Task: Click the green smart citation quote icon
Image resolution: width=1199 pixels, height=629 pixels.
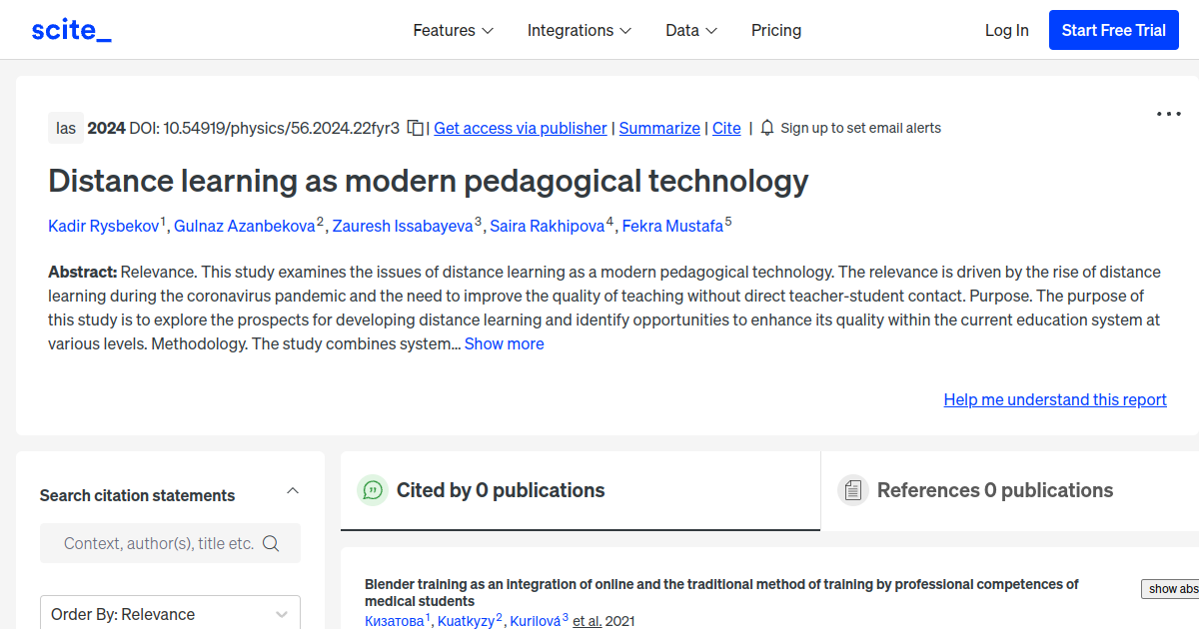Action: click(x=372, y=490)
